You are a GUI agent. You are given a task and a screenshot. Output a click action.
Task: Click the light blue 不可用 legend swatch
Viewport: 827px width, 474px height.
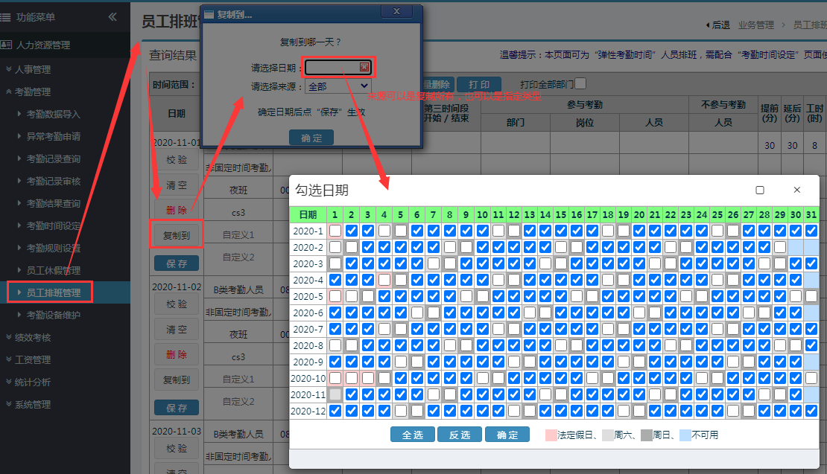click(685, 435)
